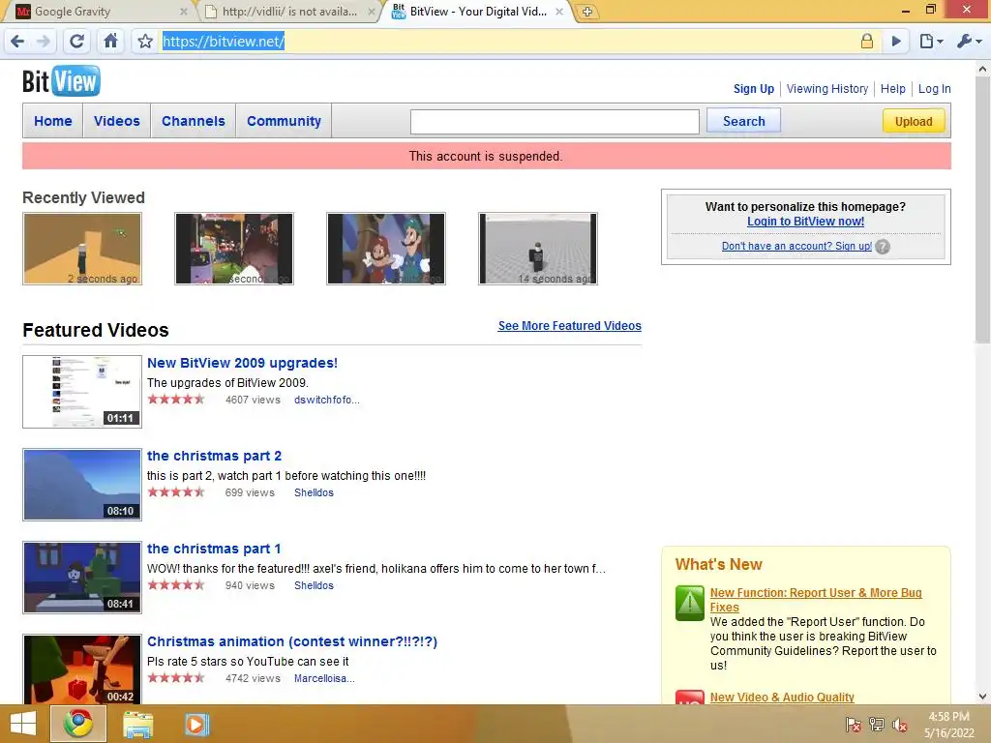Screen dimensions: 991x743
Task: Click the padlock security icon in address bar
Action: click(x=866, y=42)
